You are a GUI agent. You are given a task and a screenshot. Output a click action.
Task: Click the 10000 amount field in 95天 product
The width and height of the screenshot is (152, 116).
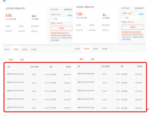pos(133,18)
